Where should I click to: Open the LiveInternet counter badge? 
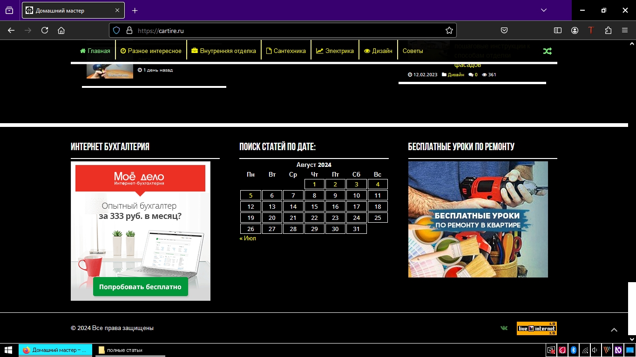tap(537, 328)
